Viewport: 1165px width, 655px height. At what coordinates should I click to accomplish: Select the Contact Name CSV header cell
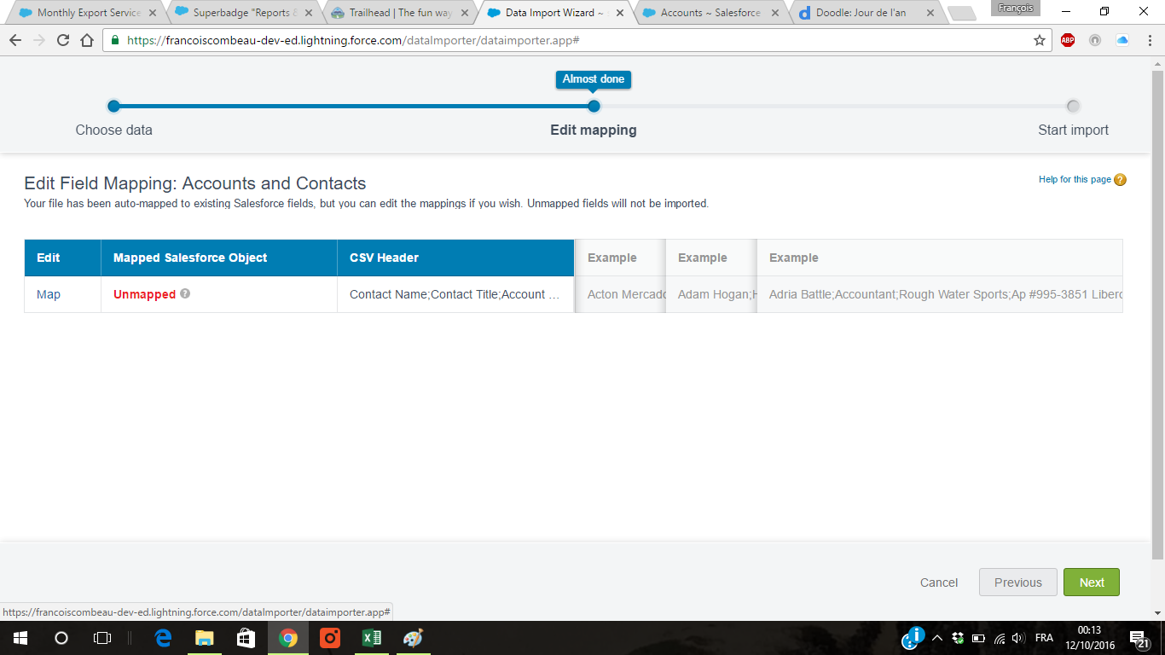click(455, 294)
